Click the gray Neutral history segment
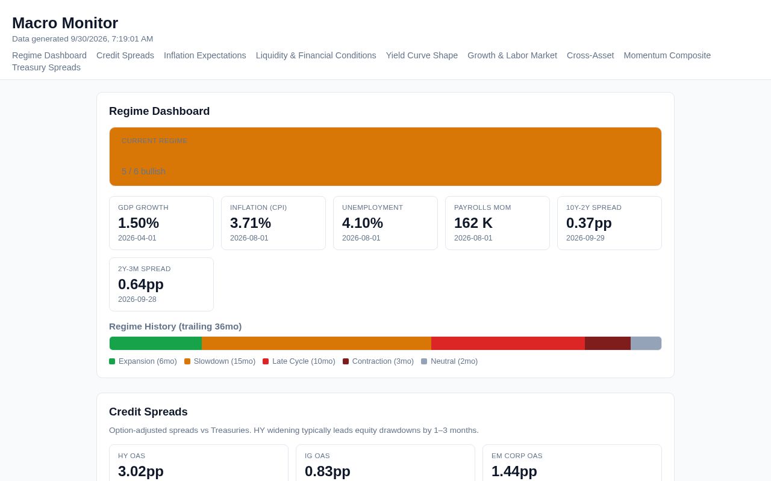This screenshot has width=771, height=481. coord(646,343)
